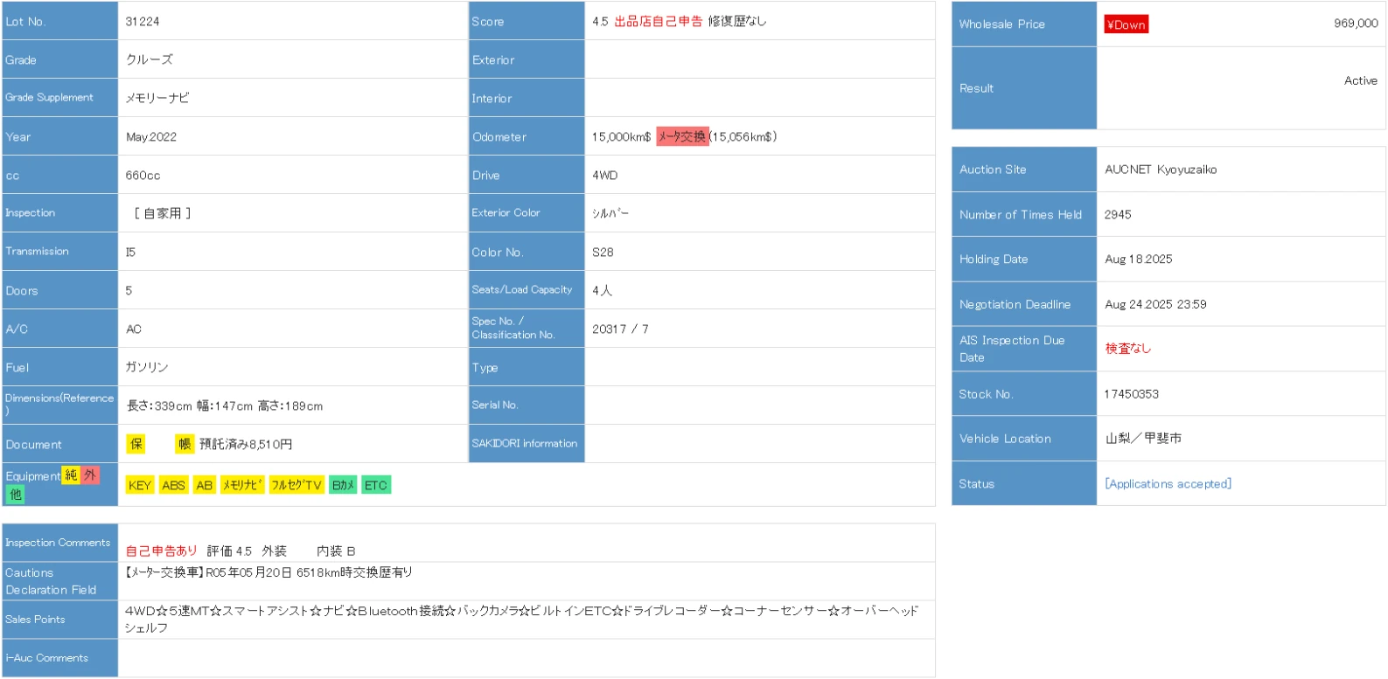Click the yellow 帳 document badge
Viewport: 1388px width, 679px height.
(185, 444)
